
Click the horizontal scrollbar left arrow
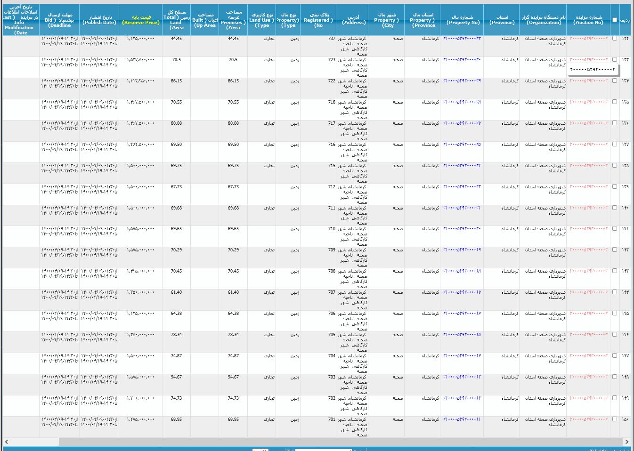(x=6, y=442)
